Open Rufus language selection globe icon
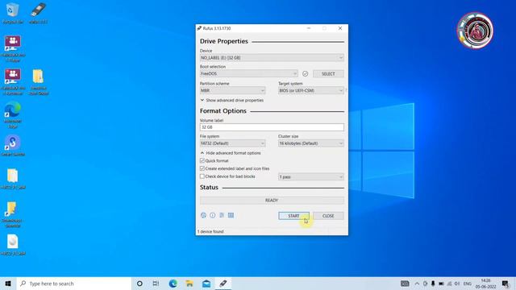 coord(203,215)
